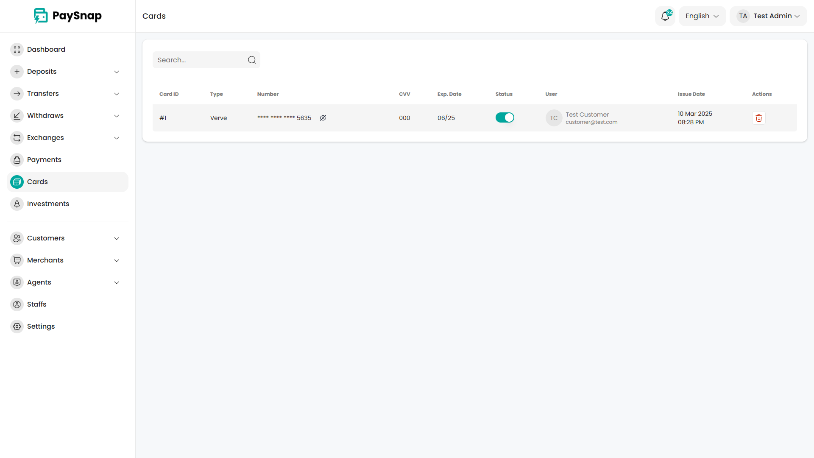The width and height of the screenshot is (814, 458).
Task: Click the PaySnap logo
Action: click(68, 16)
